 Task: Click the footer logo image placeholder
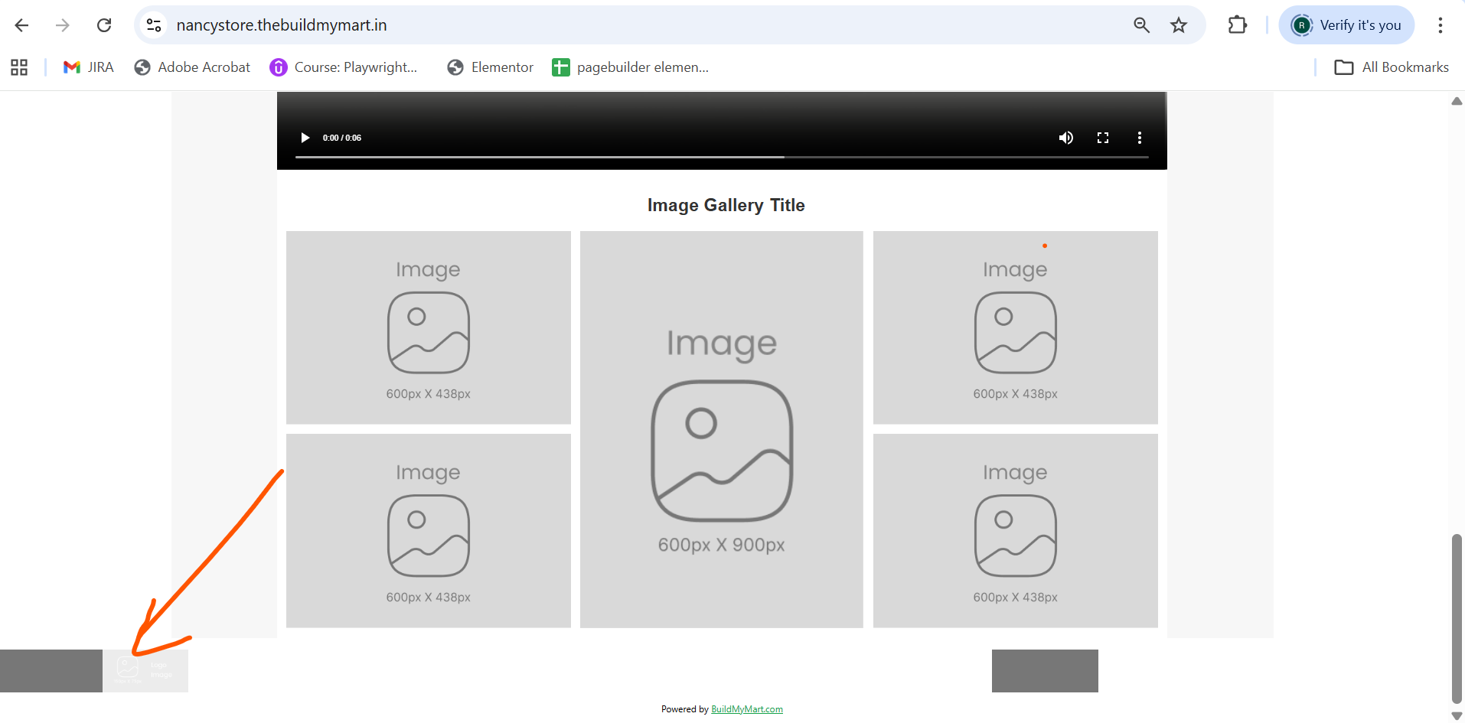pos(145,671)
